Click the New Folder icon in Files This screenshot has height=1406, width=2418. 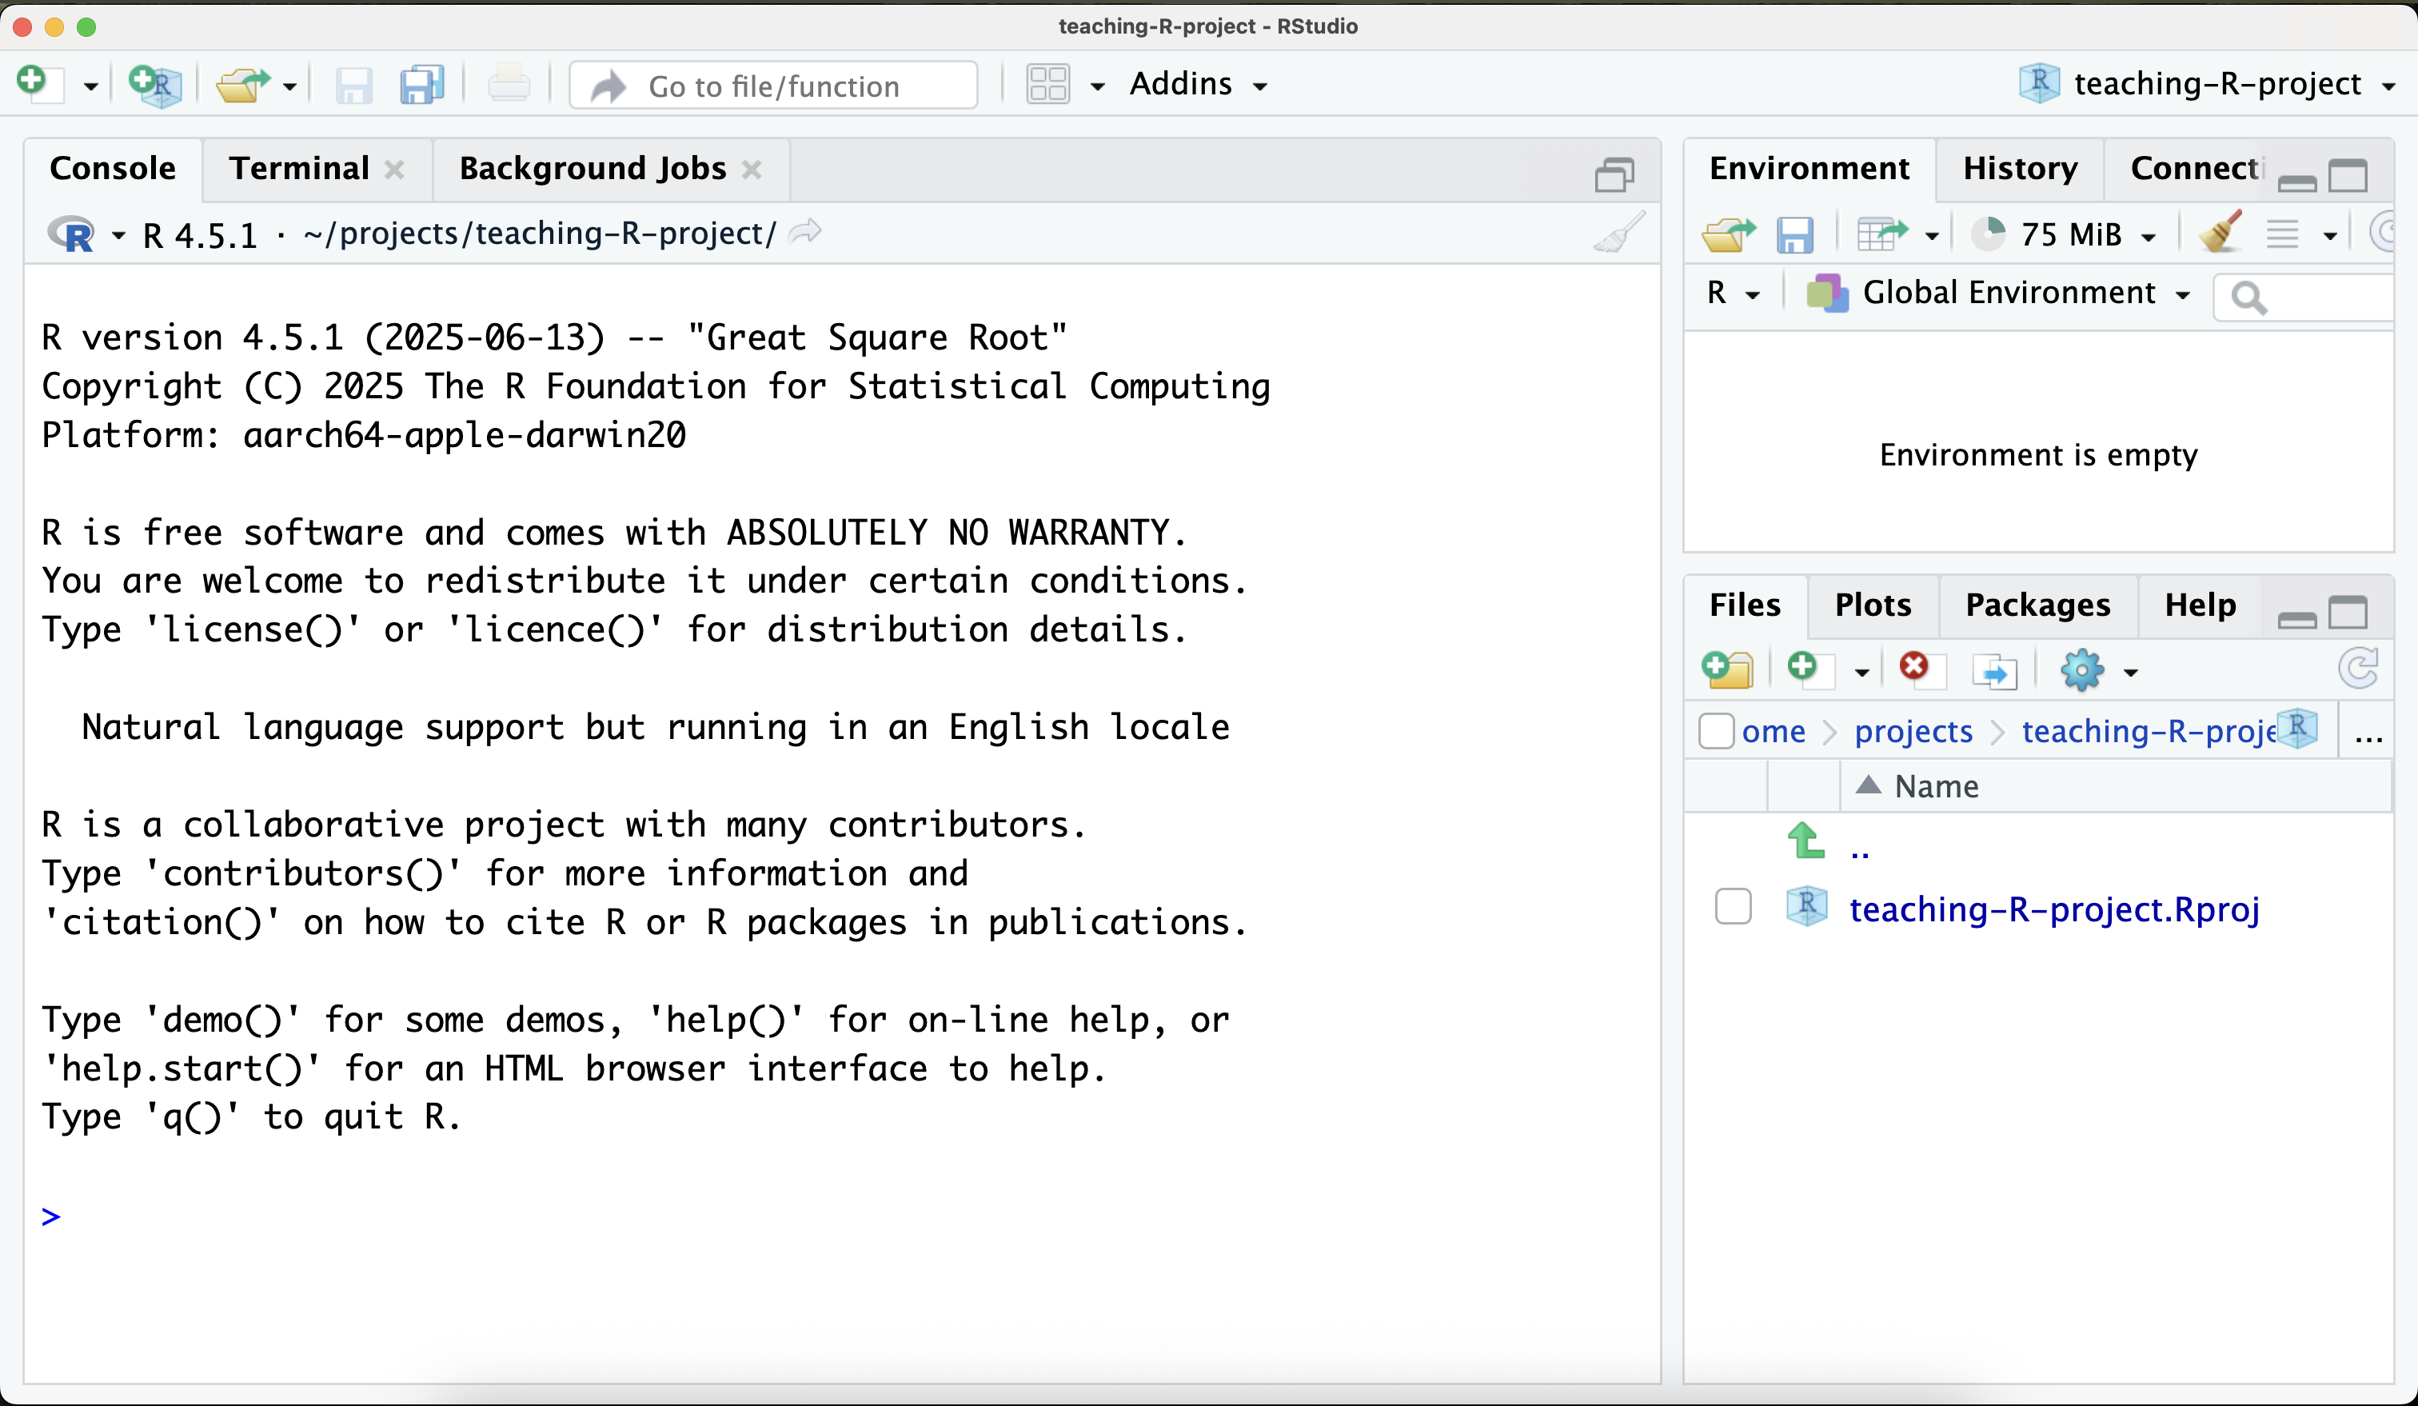pyautogui.click(x=1727, y=669)
